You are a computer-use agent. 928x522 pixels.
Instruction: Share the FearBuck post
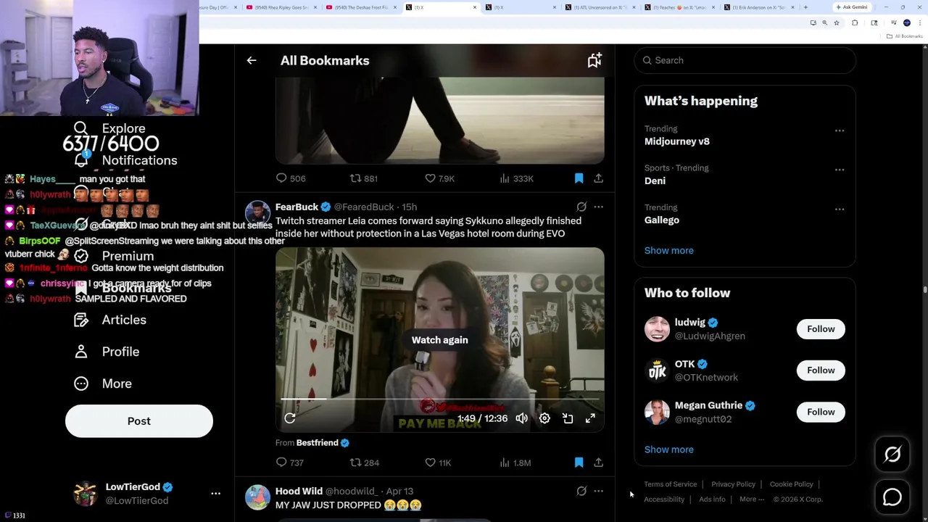(598, 463)
